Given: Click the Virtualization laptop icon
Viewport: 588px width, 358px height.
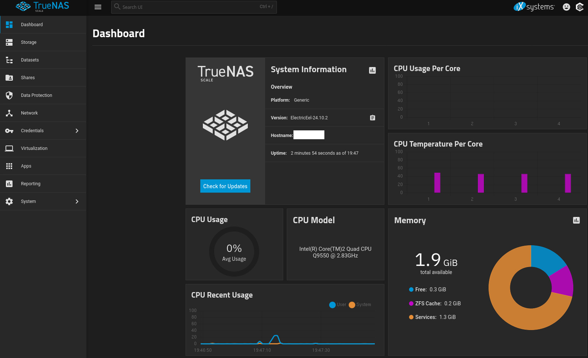Looking at the screenshot, I should tap(9, 148).
